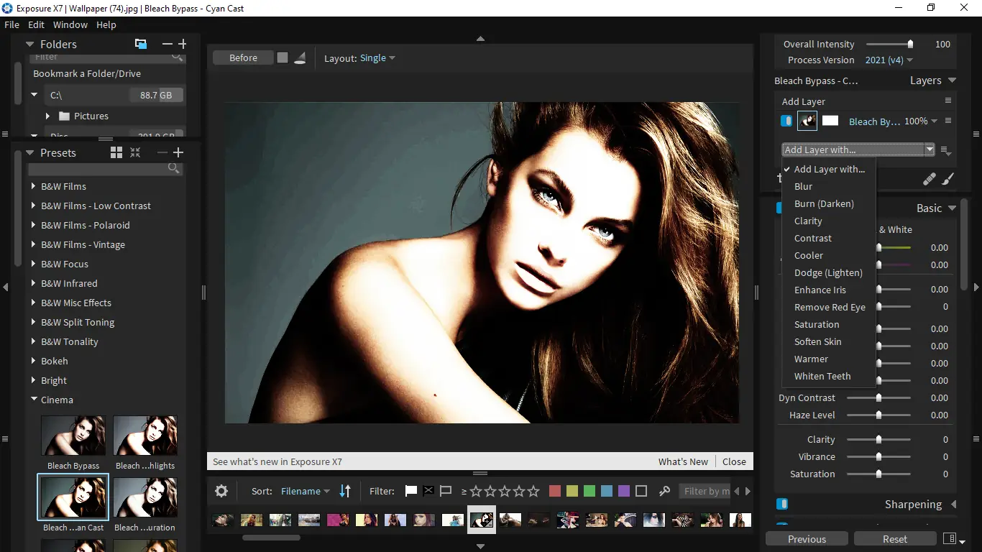Toggle the Sharpening panel switch

tap(782, 504)
